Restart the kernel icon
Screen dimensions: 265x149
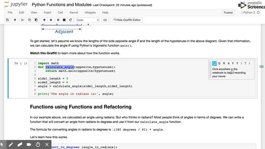coord(70,20)
